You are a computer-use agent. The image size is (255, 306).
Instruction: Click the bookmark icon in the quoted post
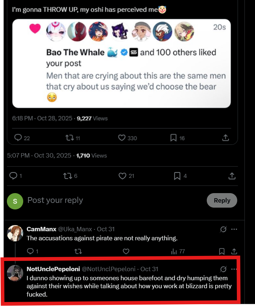coord(173,138)
